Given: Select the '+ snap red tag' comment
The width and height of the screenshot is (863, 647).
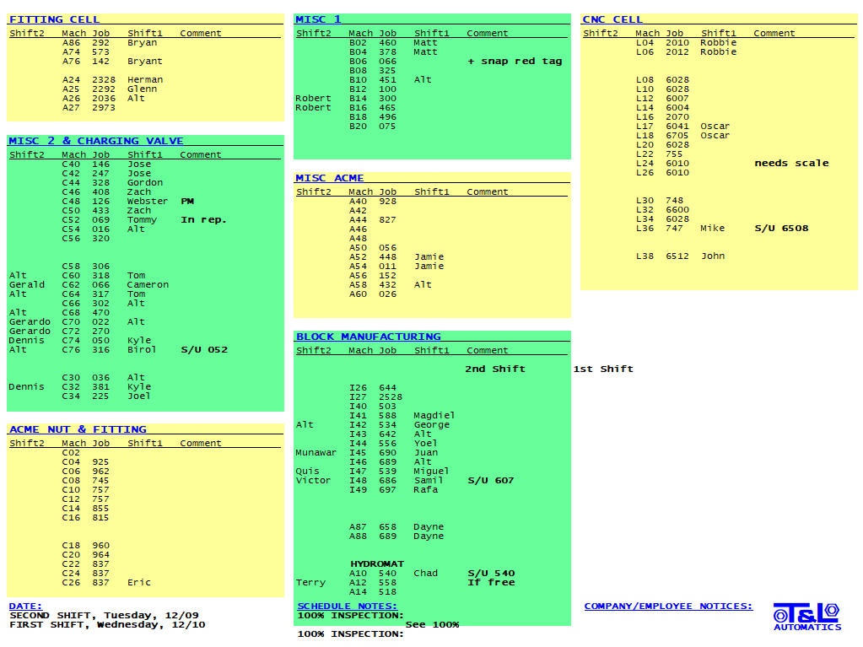Looking at the screenshot, I should pos(515,62).
